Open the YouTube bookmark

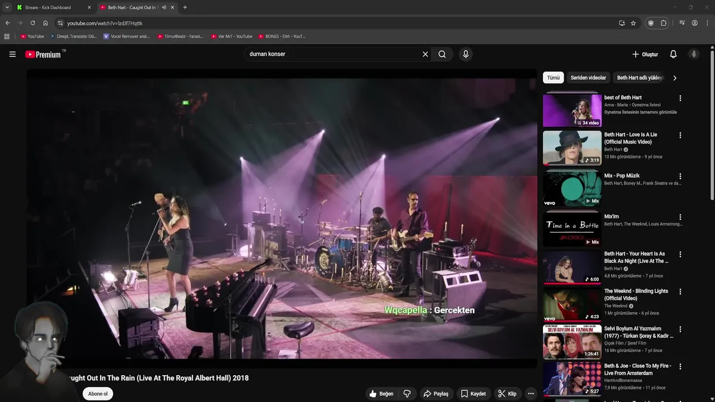click(x=32, y=36)
